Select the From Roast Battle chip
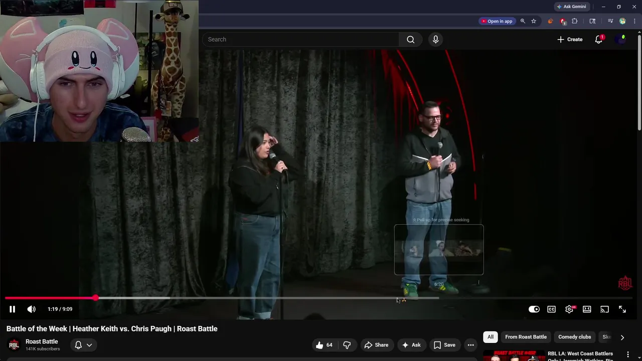Viewport: 642px width, 361px height. point(526,337)
